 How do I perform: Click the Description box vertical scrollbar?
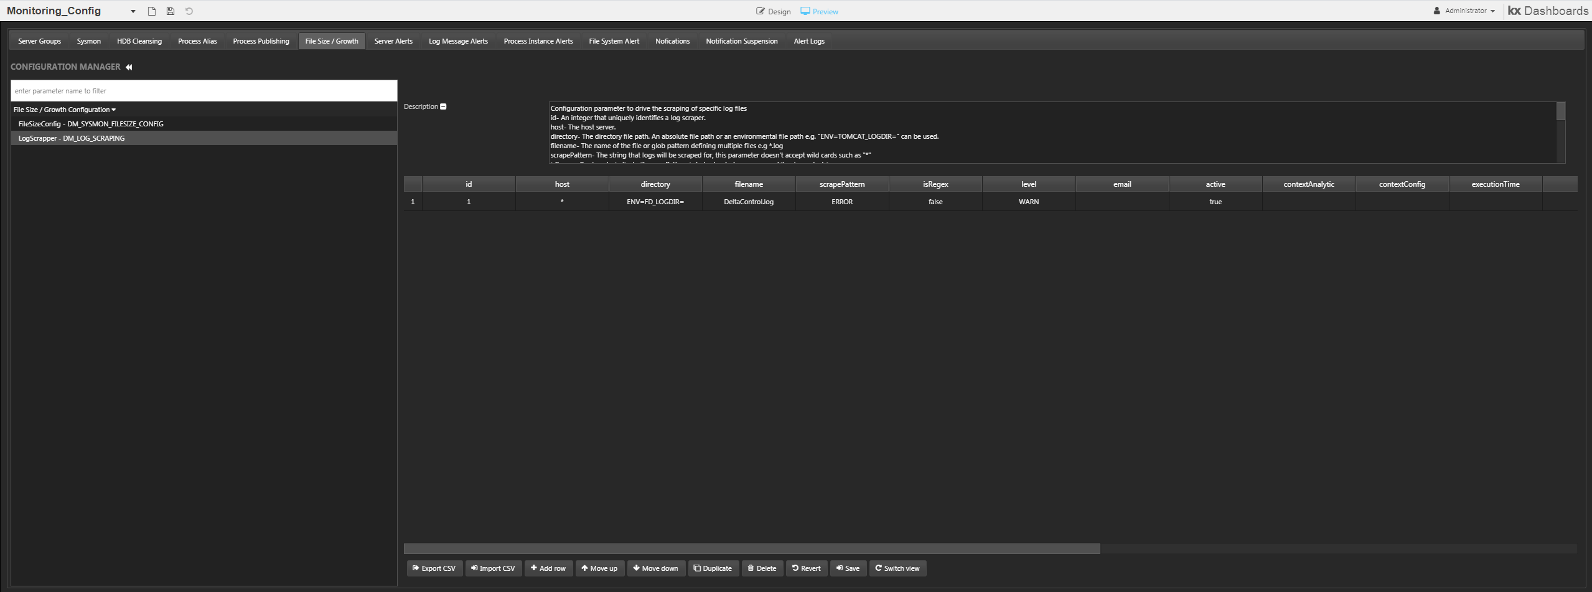click(1561, 111)
